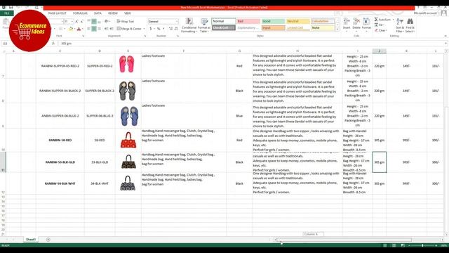
Task: Click the fill color bucket icon
Action: [71, 29]
